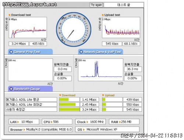This screenshot has height=140, width=184.
Task: Click the 0.0 ms round-trip delay value
Action: tap(63, 69)
